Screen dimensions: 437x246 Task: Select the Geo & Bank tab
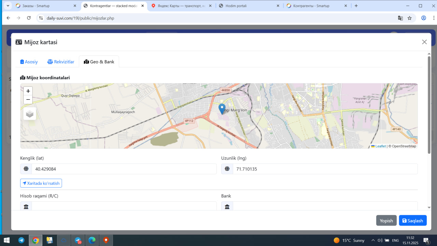[x=99, y=62]
